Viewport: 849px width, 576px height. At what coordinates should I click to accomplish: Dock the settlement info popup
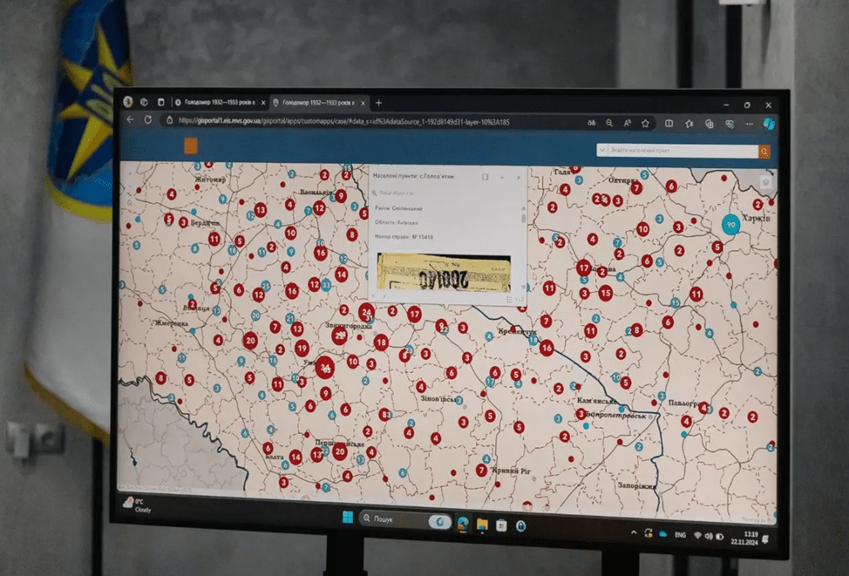(486, 177)
